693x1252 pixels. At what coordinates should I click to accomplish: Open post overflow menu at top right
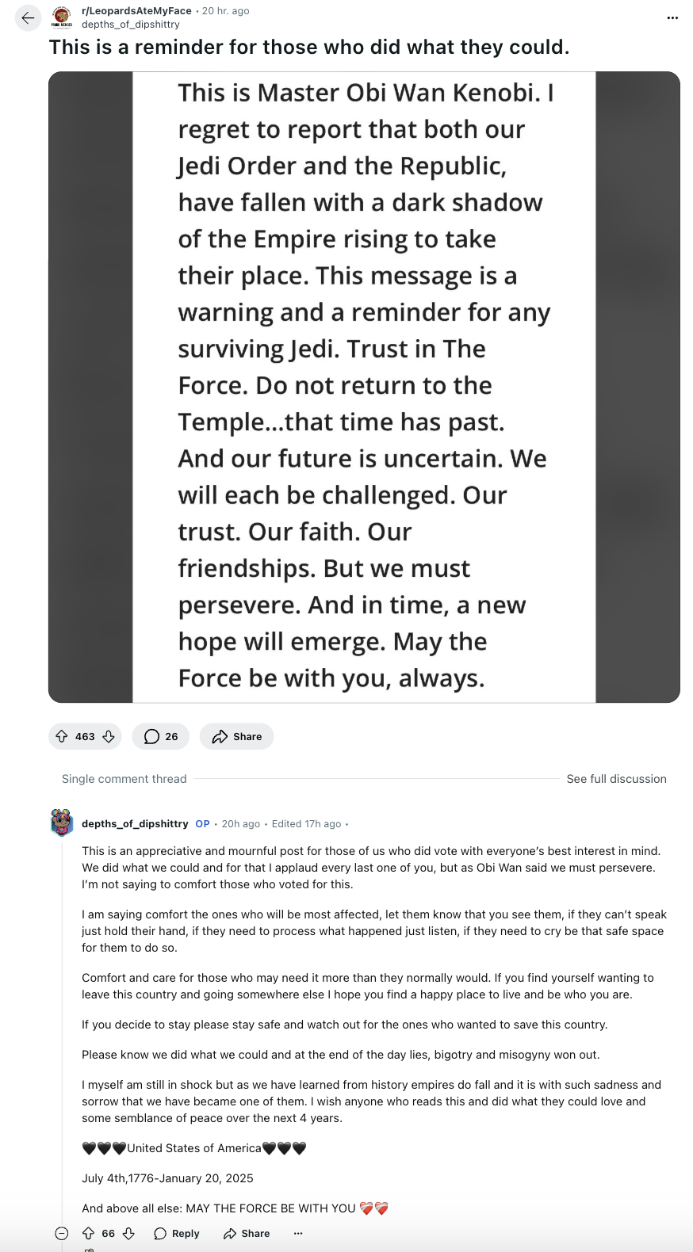pos(672,17)
